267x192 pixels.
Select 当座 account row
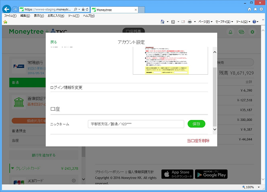click(28, 140)
